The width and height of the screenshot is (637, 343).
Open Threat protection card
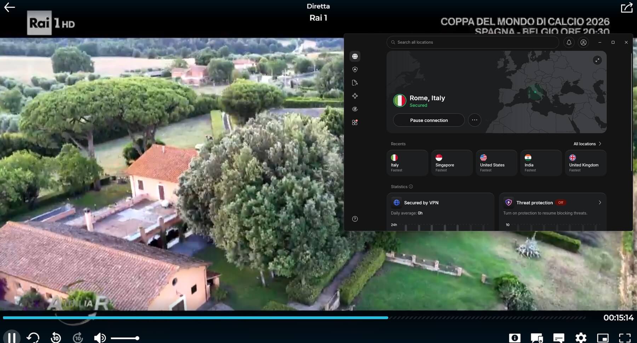[553, 212]
